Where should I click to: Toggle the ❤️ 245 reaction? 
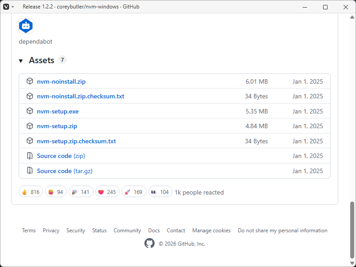coord(107,191)
